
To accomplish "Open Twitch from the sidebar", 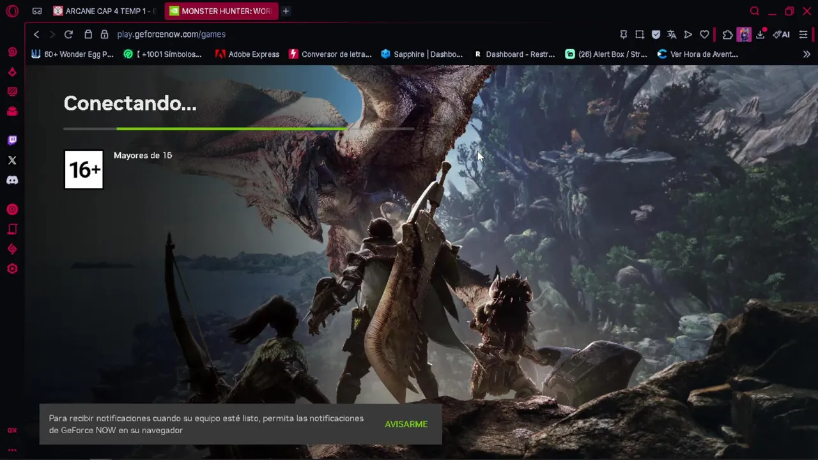I will click(12, 141).
